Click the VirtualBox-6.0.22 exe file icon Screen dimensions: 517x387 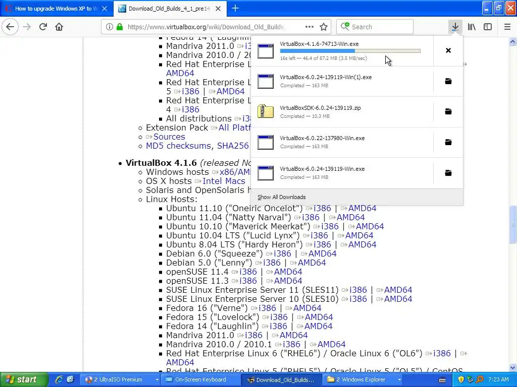coord(266,142)
